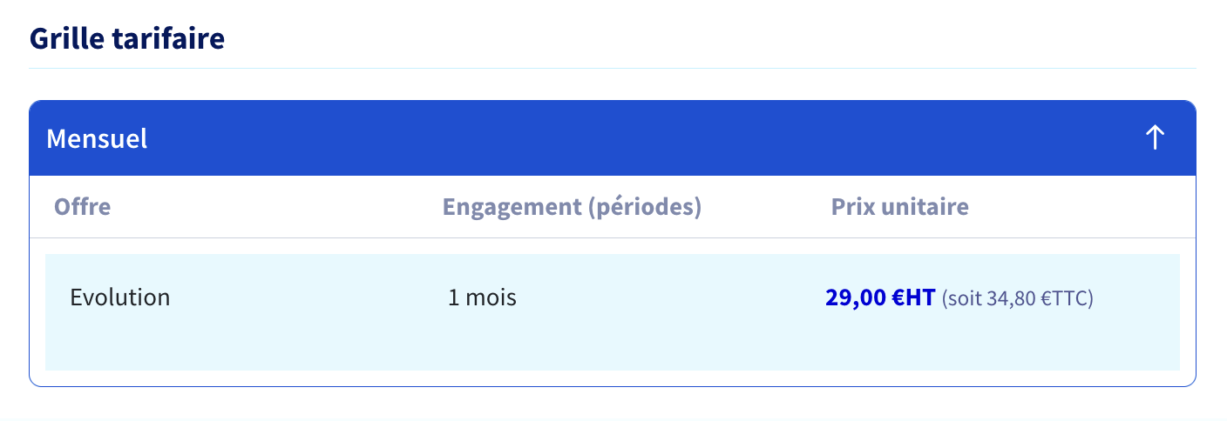This screenshot has width=1227, height=421.
Task: Toggle the blue Mensuel accordion bar
Action: click(x=613, y=138)
